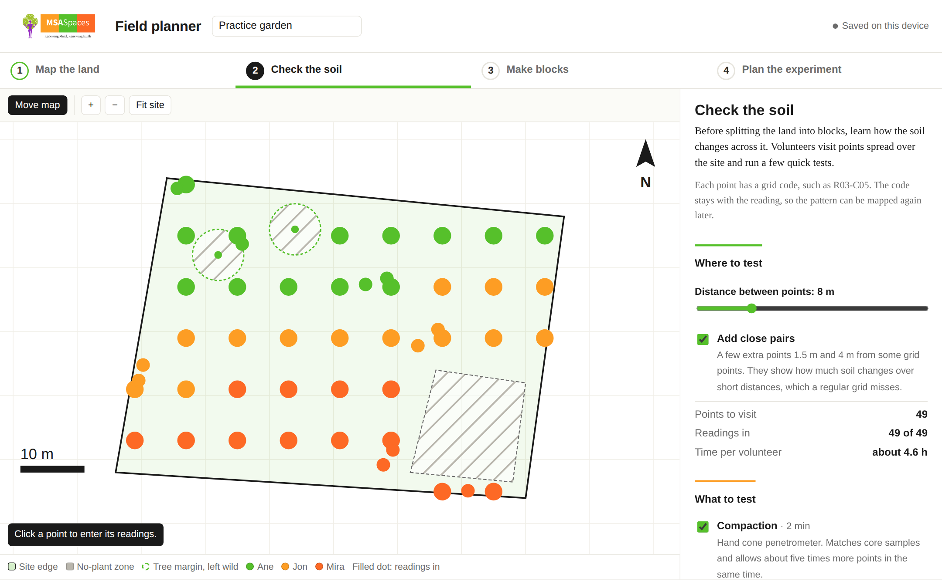Click the Practice garden name field
Image resolution: width=942 pixels, height=588 pixels.
287,26
